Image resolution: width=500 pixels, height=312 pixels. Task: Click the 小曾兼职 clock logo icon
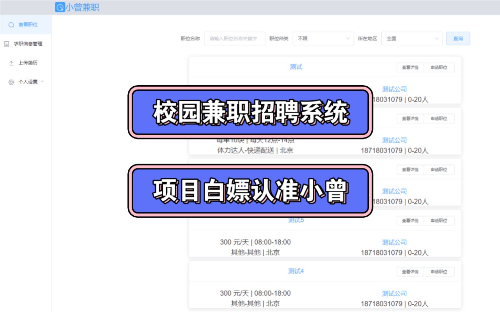60,7
